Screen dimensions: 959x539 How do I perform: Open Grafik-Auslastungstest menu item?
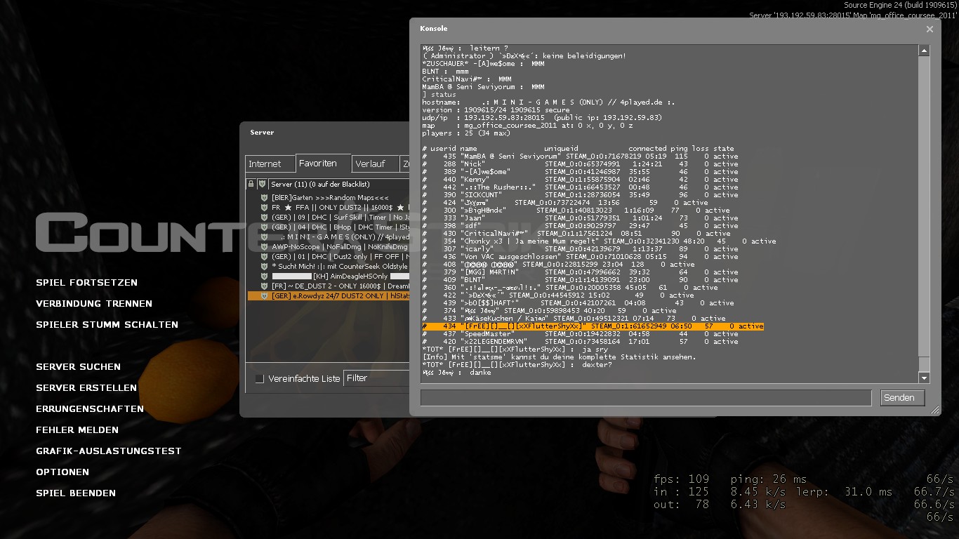[109, 451]
